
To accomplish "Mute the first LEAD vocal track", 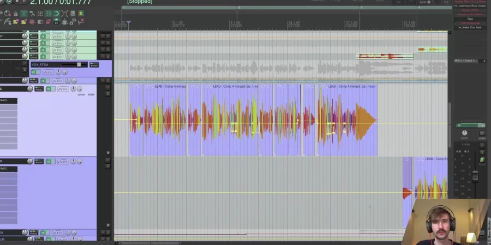I will tap(107, 87).
